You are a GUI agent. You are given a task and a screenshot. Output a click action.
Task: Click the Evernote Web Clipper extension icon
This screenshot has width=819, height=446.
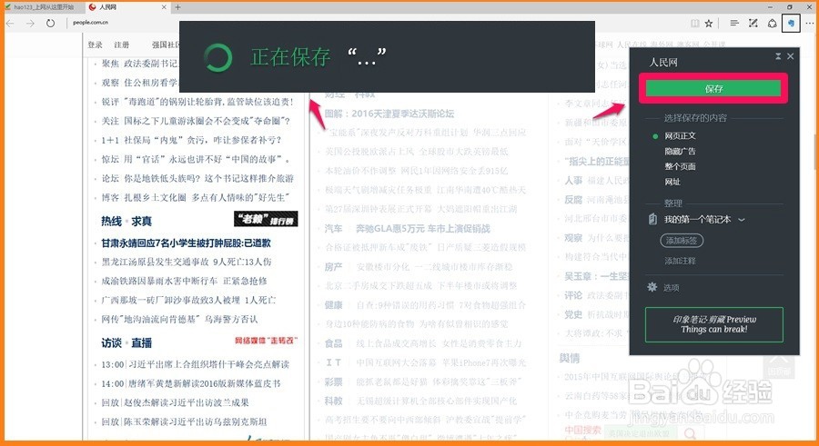coord(791,24)
